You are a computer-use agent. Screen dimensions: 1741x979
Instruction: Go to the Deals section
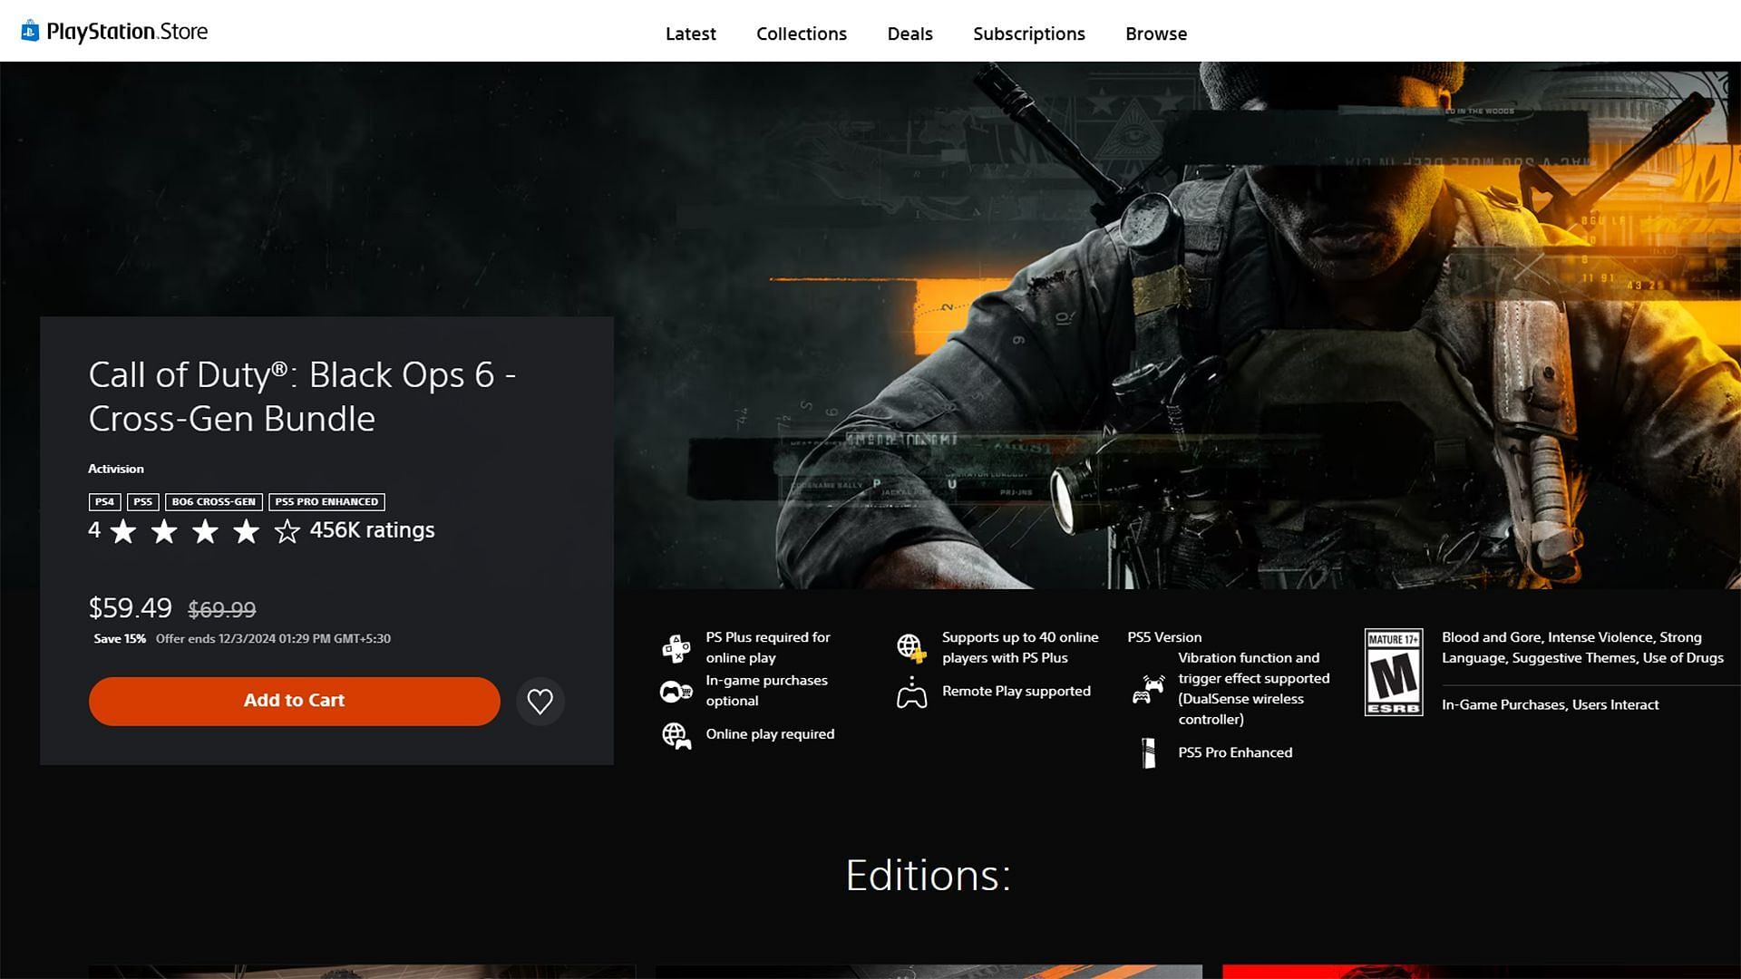(x=910, y=34)
